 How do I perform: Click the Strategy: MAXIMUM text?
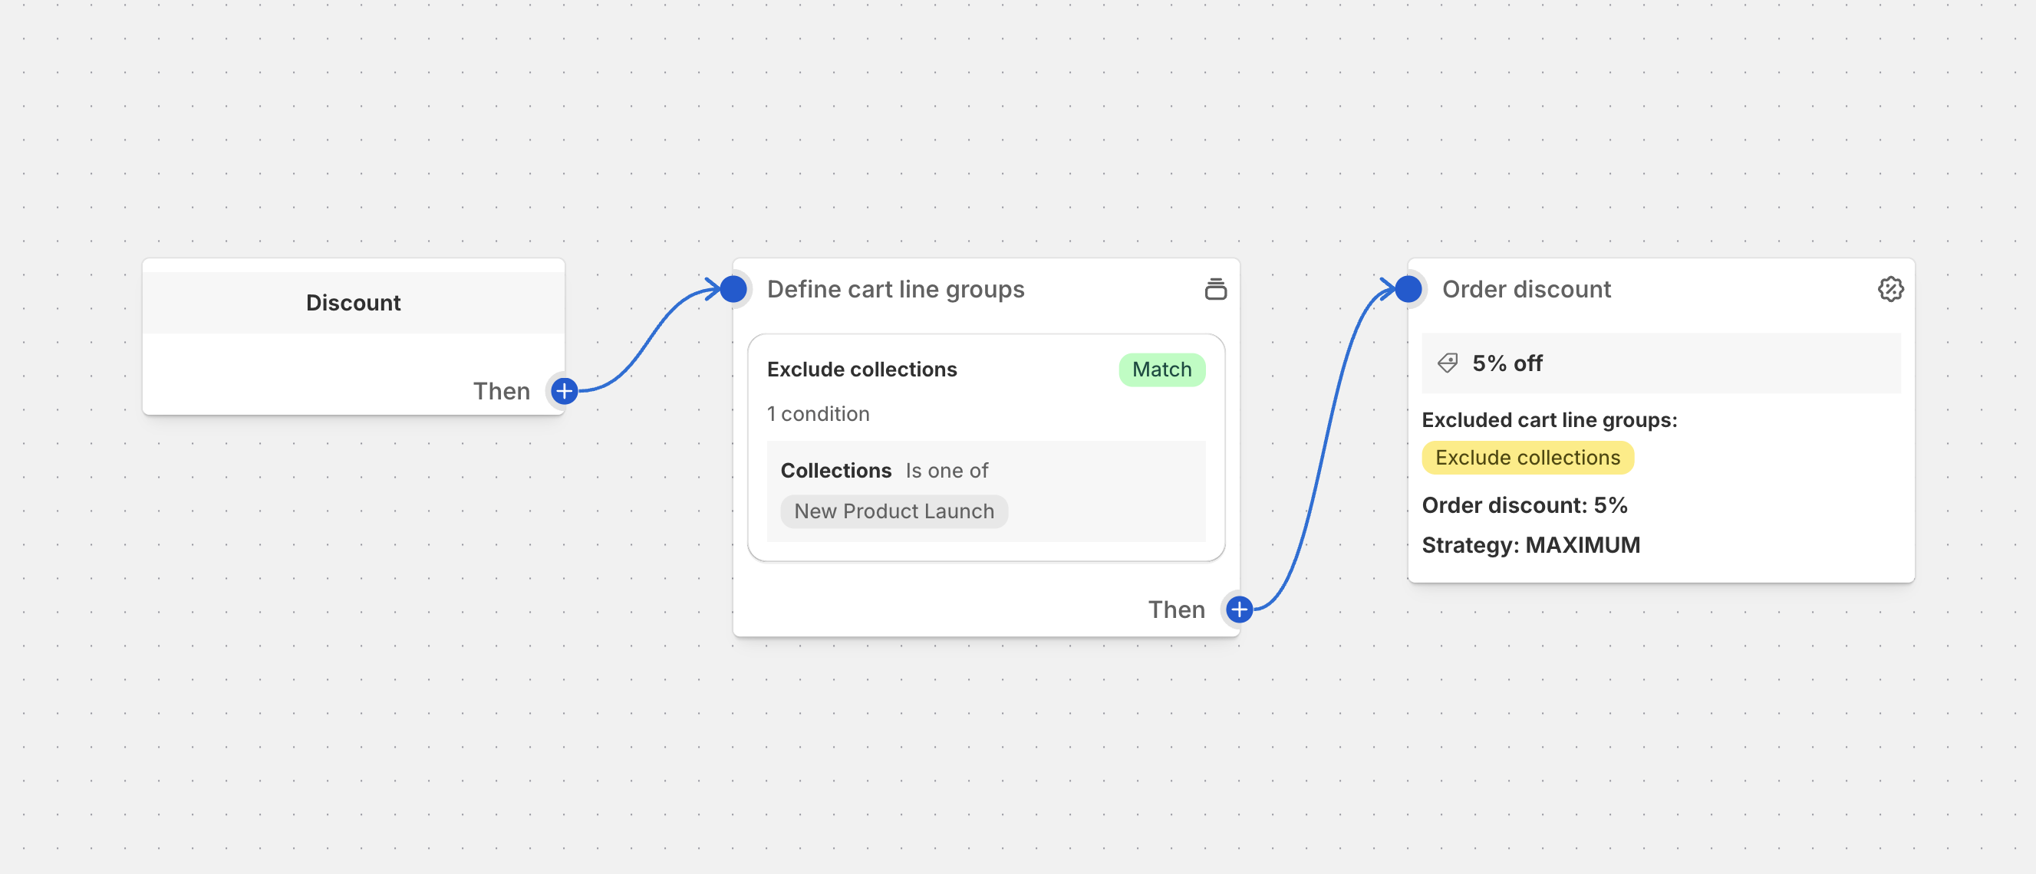(1531, 544)
